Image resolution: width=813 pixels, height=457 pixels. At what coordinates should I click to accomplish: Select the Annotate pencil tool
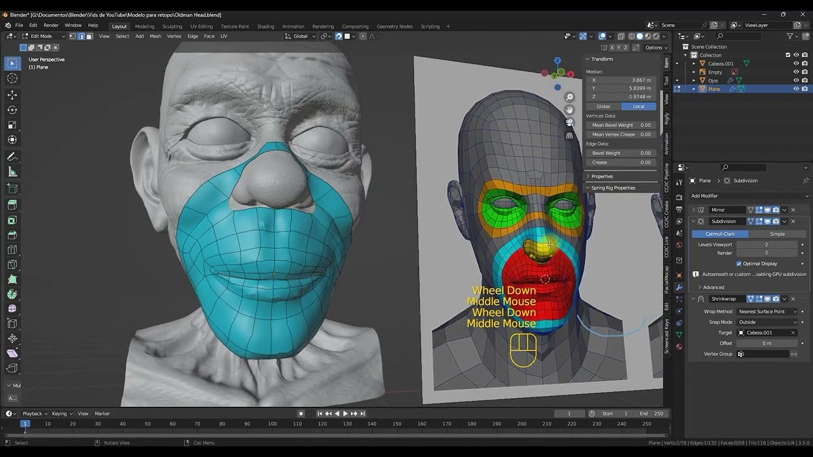[12, 156]
